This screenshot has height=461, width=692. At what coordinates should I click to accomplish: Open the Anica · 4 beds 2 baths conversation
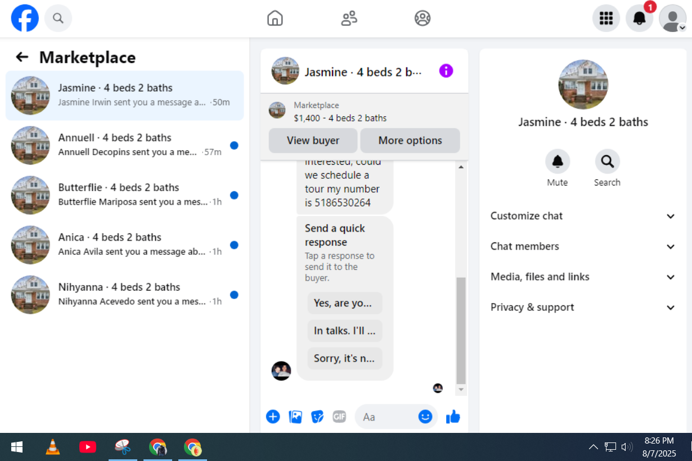124,245
